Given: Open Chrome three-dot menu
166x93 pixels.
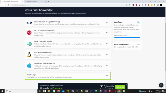Looking at the screenshot, I should (x=164, y=5).
